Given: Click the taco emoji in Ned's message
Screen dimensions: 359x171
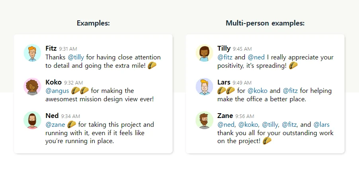Looking at the screenshot, I should tap(72, 124).
